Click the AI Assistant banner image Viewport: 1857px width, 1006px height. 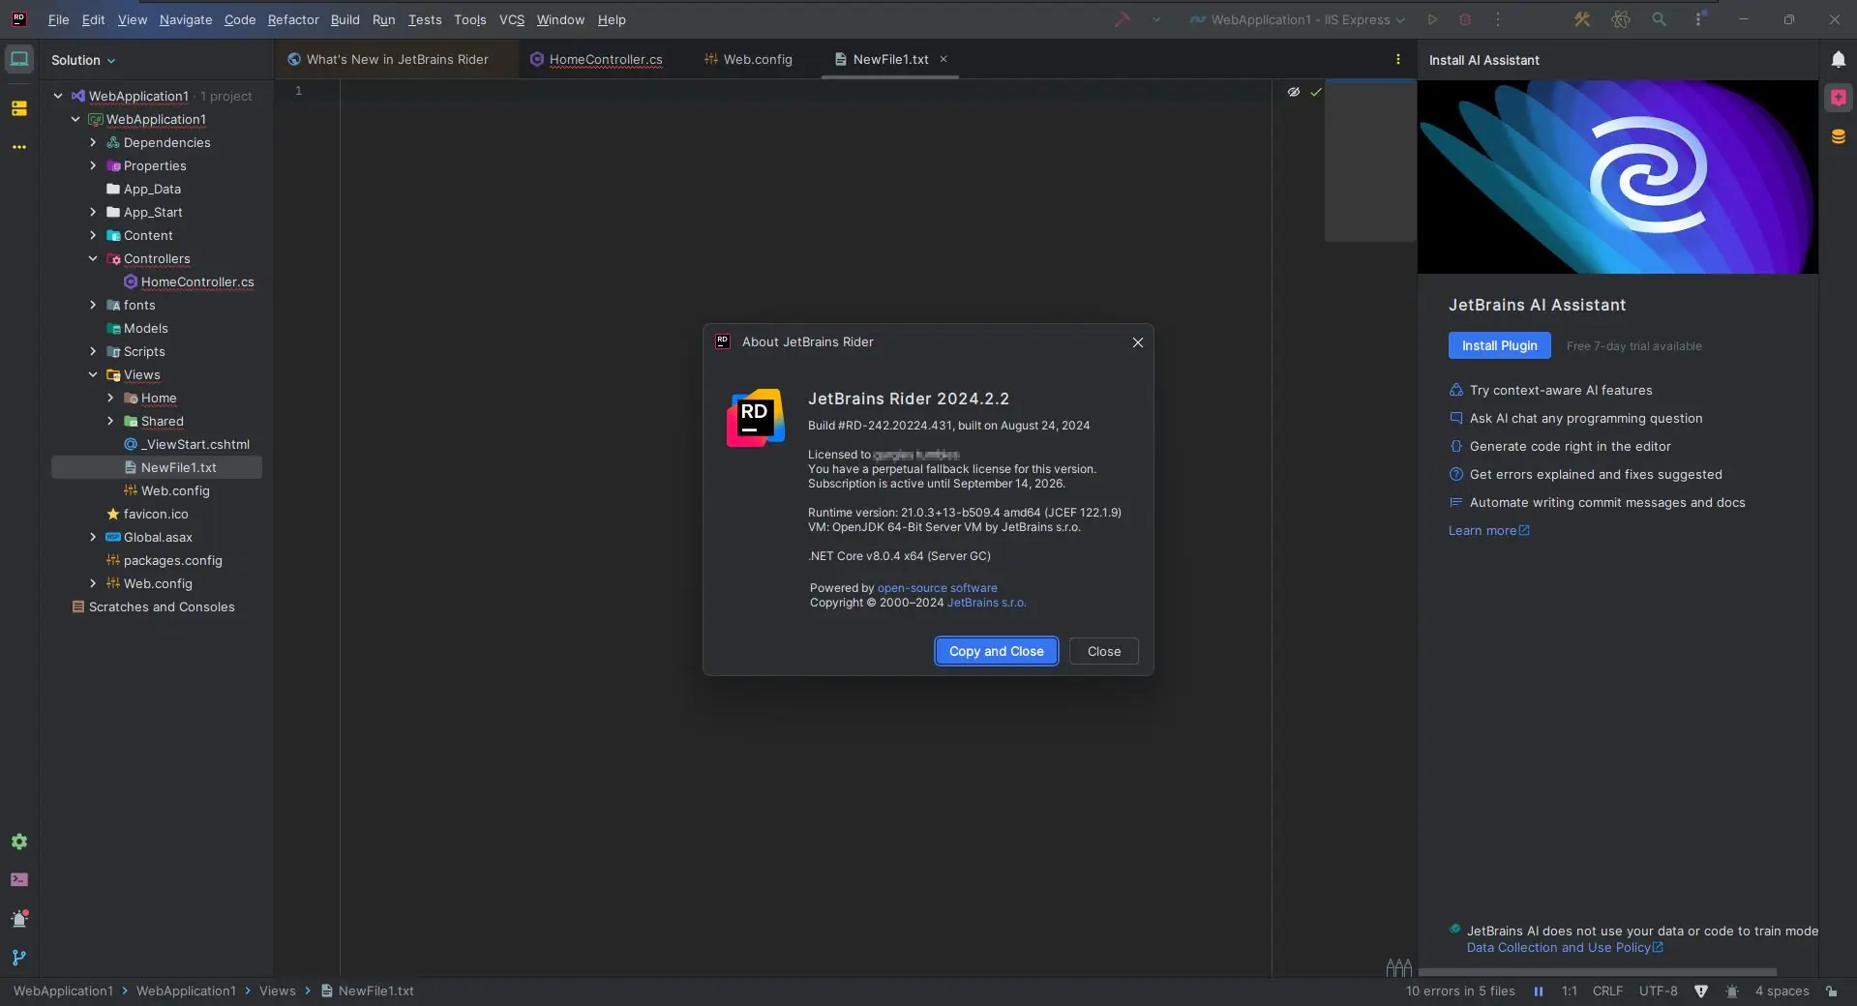(x=1617, y=176)
